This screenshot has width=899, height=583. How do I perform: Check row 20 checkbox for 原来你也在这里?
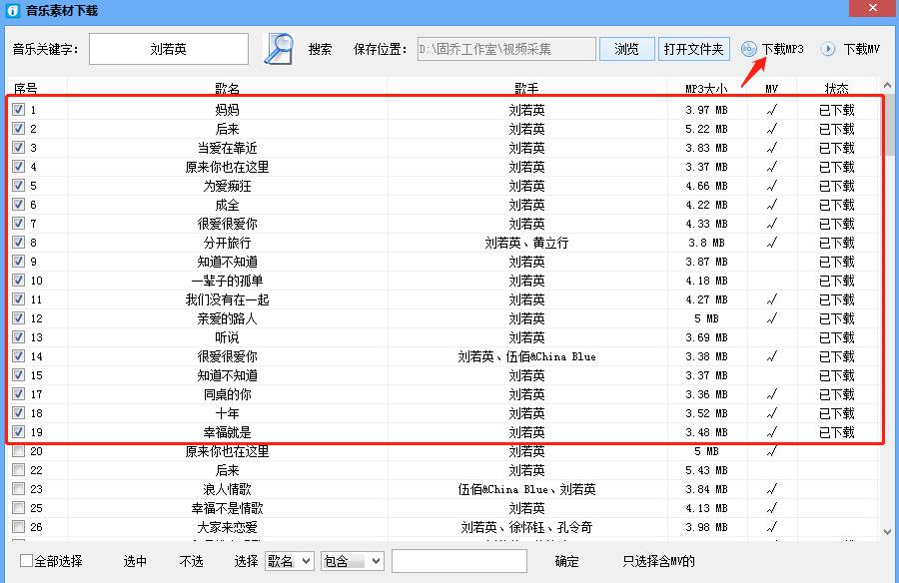click(21, 451)
